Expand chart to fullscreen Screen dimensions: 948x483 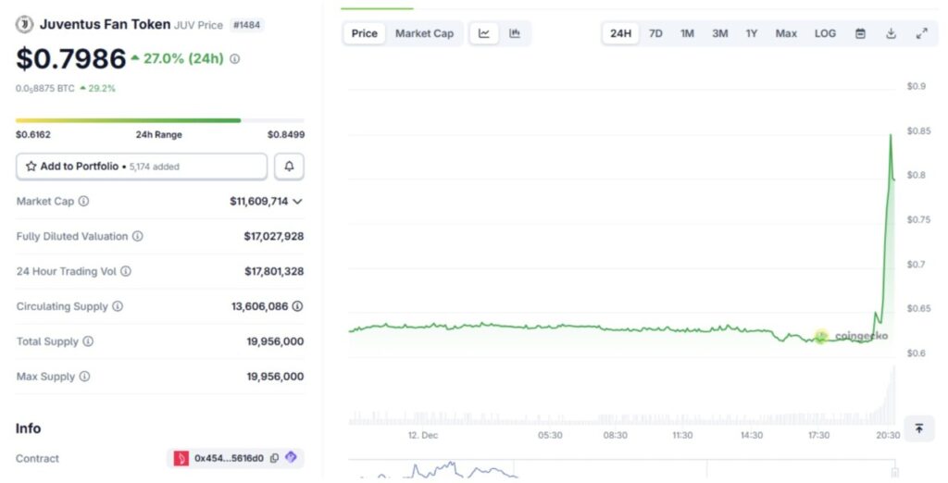921,33
